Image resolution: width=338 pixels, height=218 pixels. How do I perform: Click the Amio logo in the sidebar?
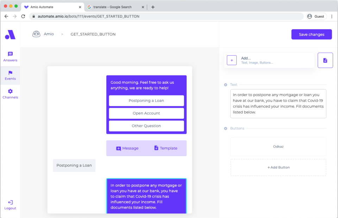point(10,35)
